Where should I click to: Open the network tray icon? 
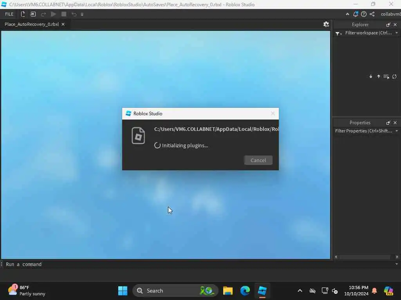325,291
